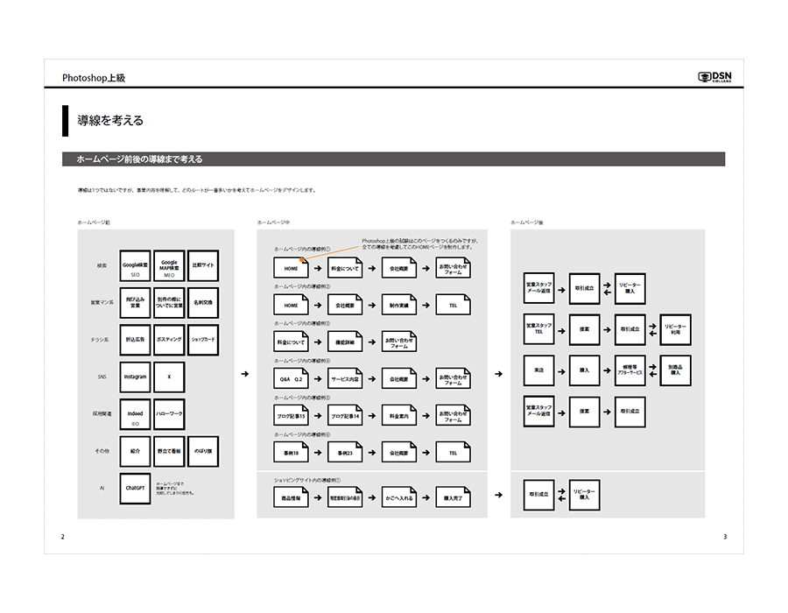Click the ブログ記事15 page icon
The width and height of the screenshot is (788, 613).
[x=291, y=417]
